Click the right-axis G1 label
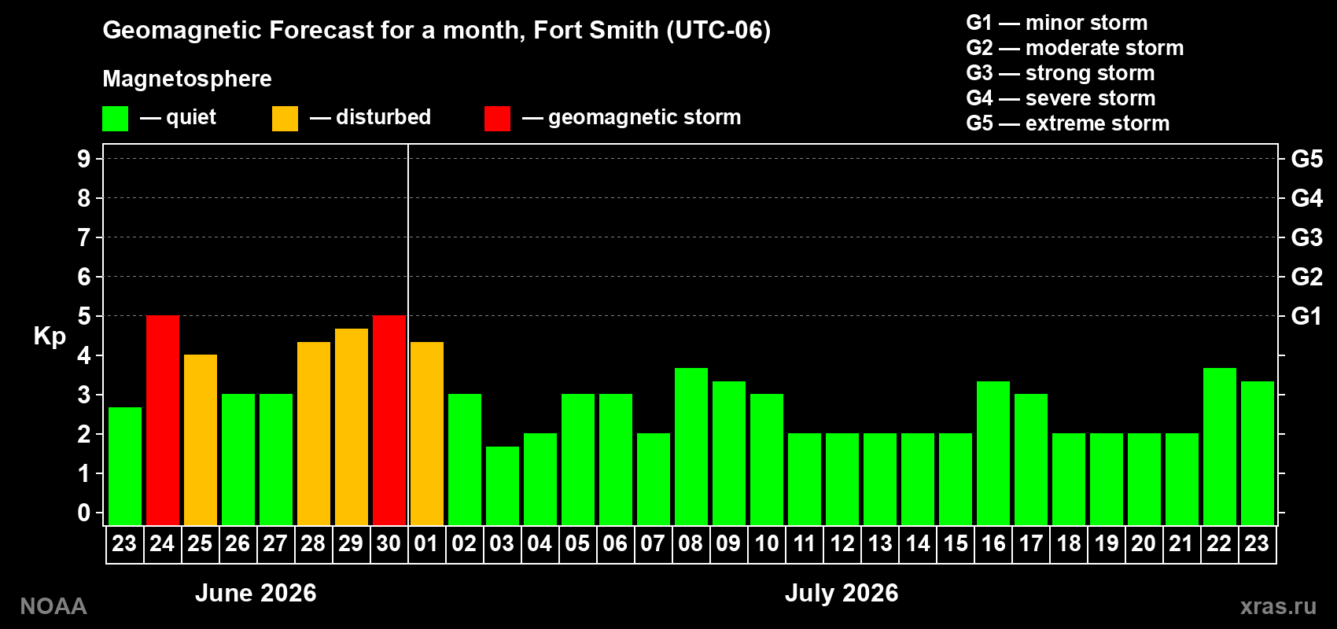This screenshot has height=629, width=1337. pos(1307,316)
